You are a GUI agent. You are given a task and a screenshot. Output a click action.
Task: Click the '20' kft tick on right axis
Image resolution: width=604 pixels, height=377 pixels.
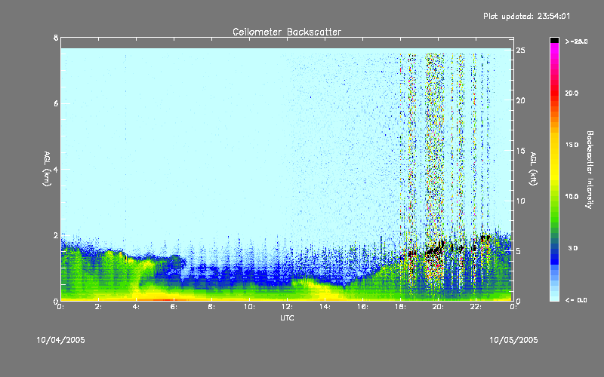[x=521, y=100]
